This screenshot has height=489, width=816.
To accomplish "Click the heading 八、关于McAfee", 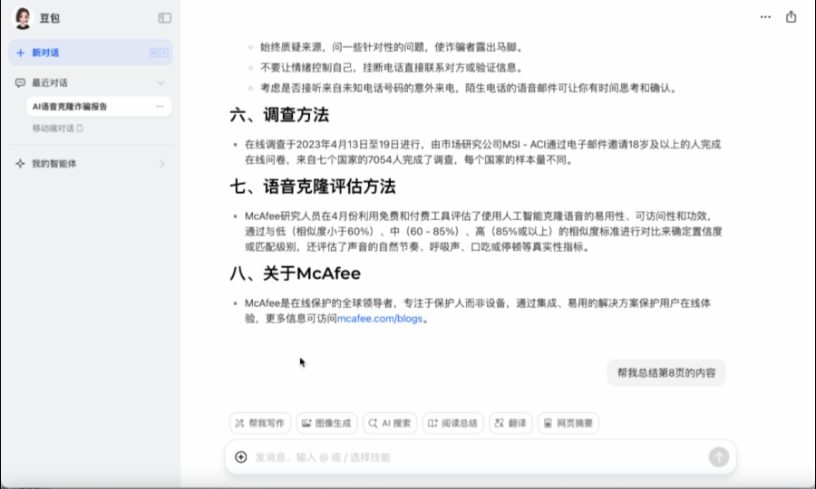I will 295,273.
